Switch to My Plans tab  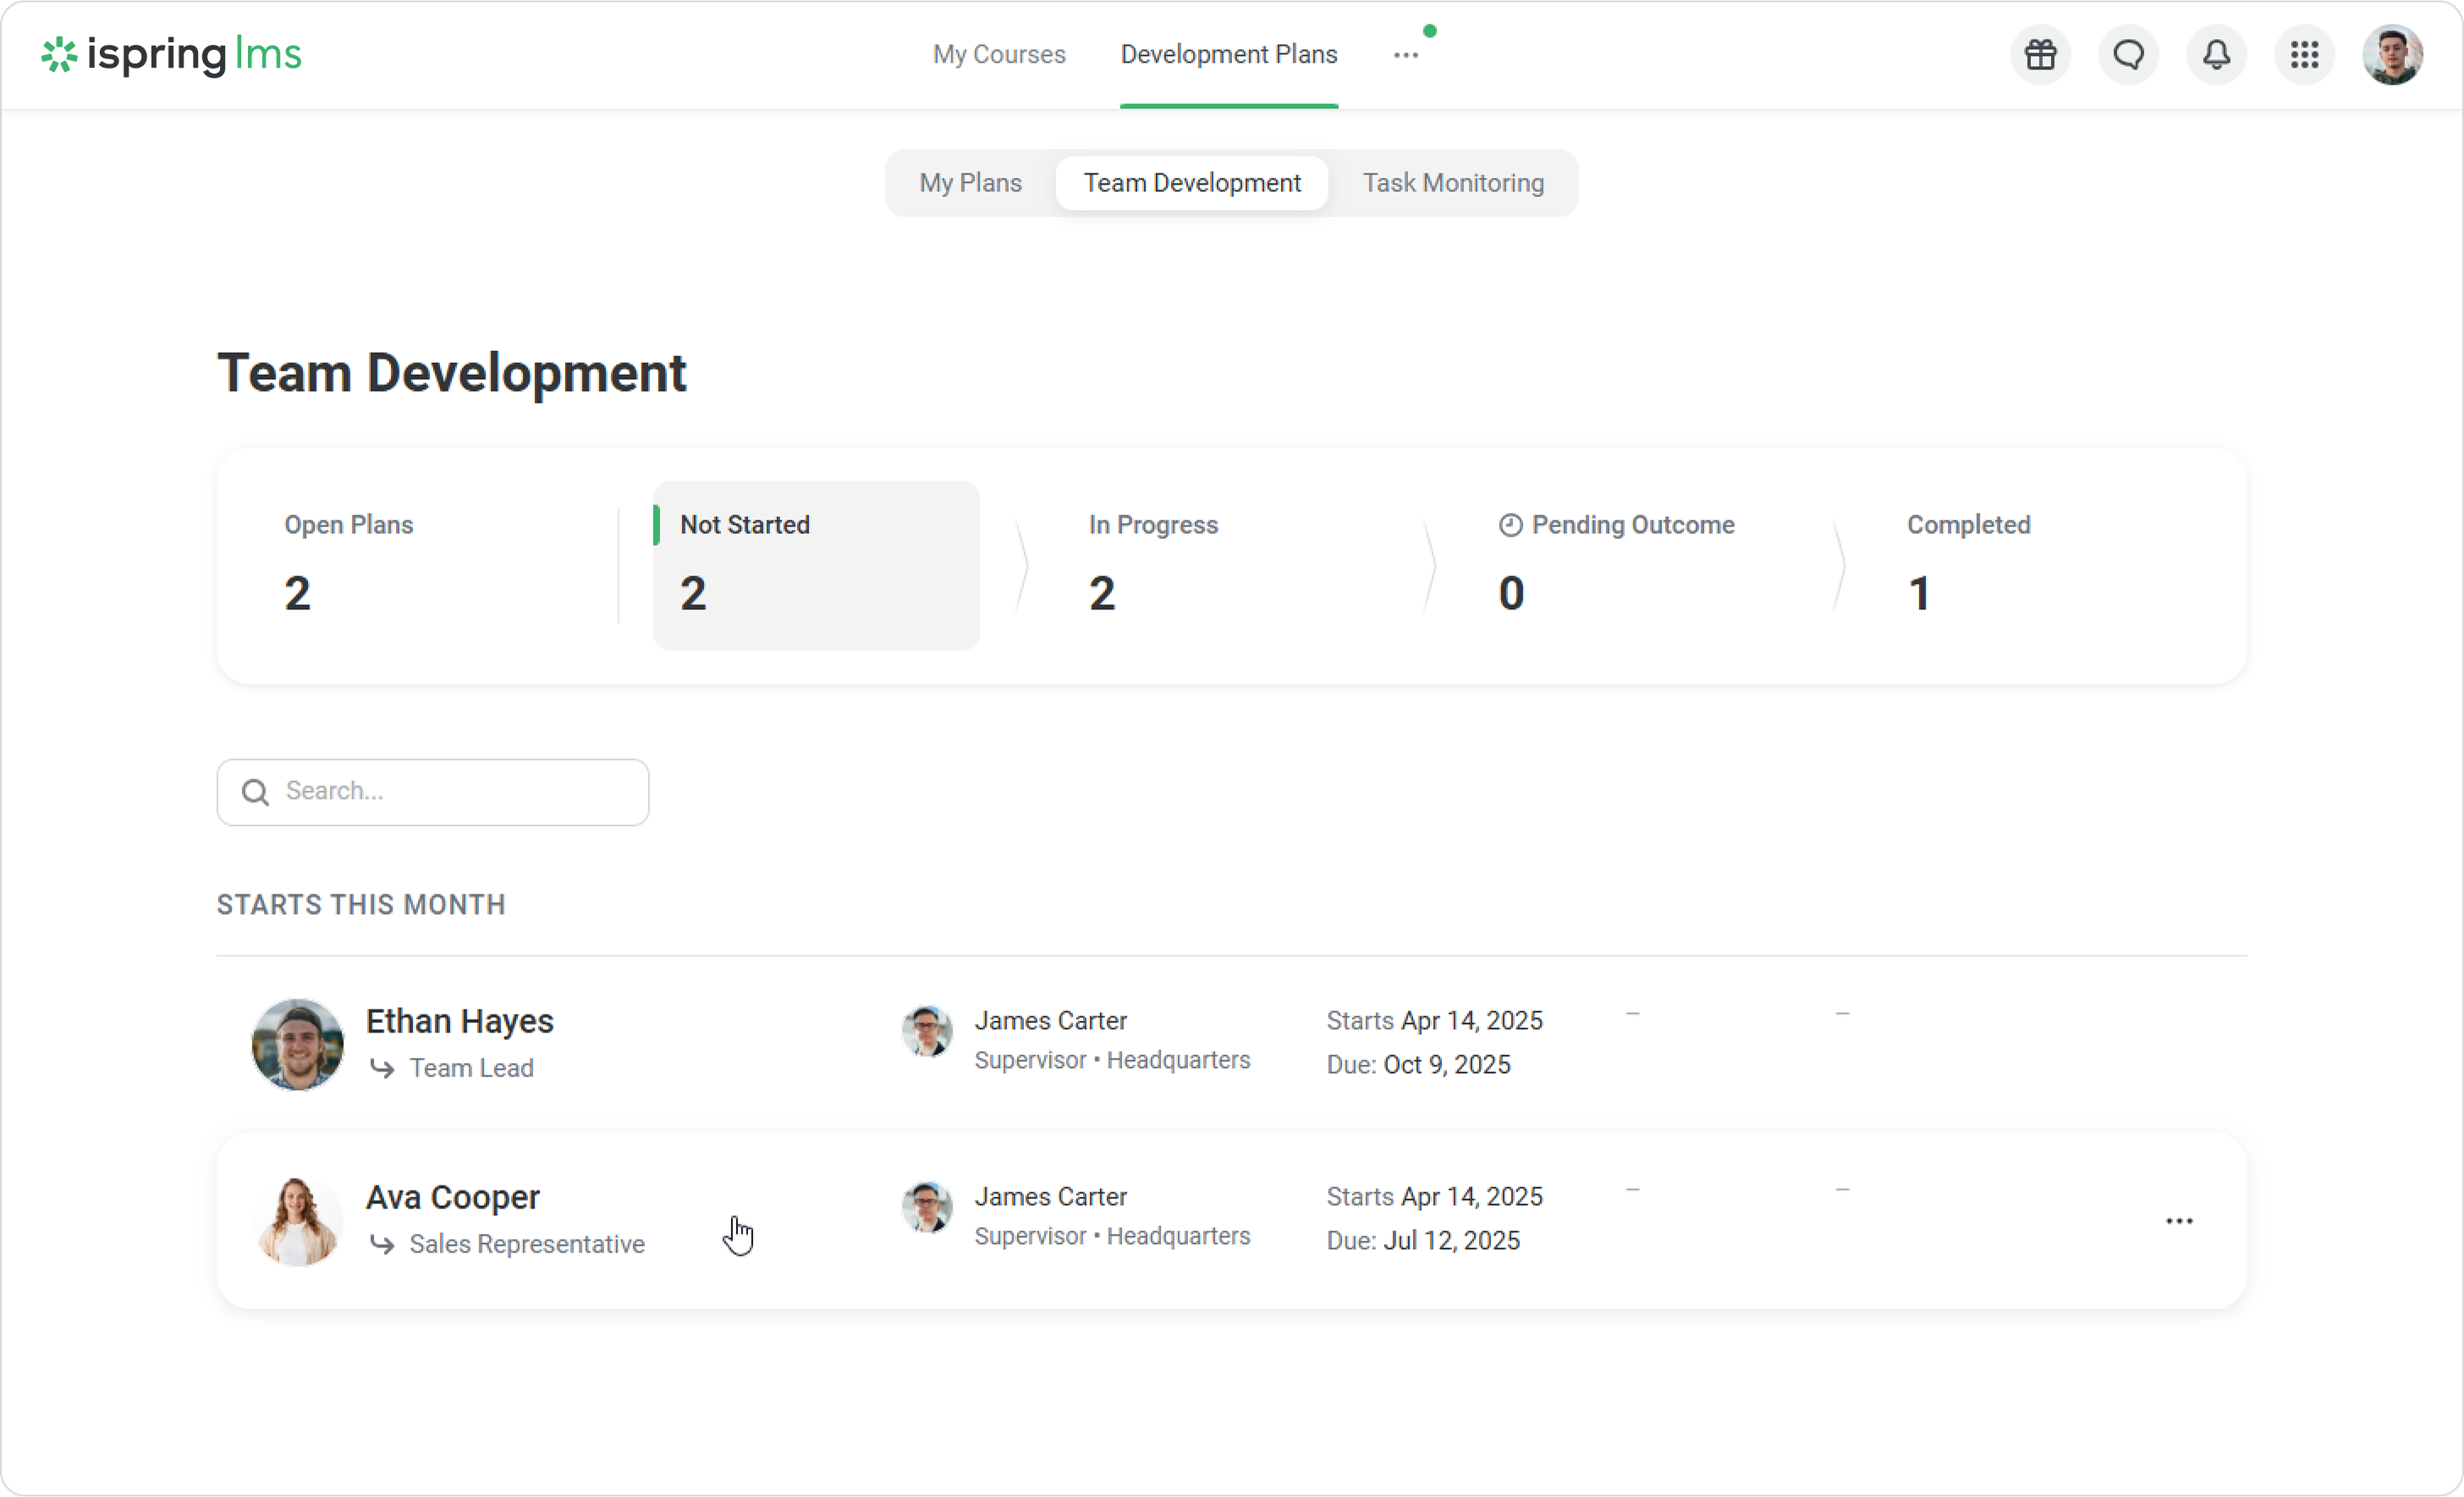pyautogui.click(x=970, y=183)
